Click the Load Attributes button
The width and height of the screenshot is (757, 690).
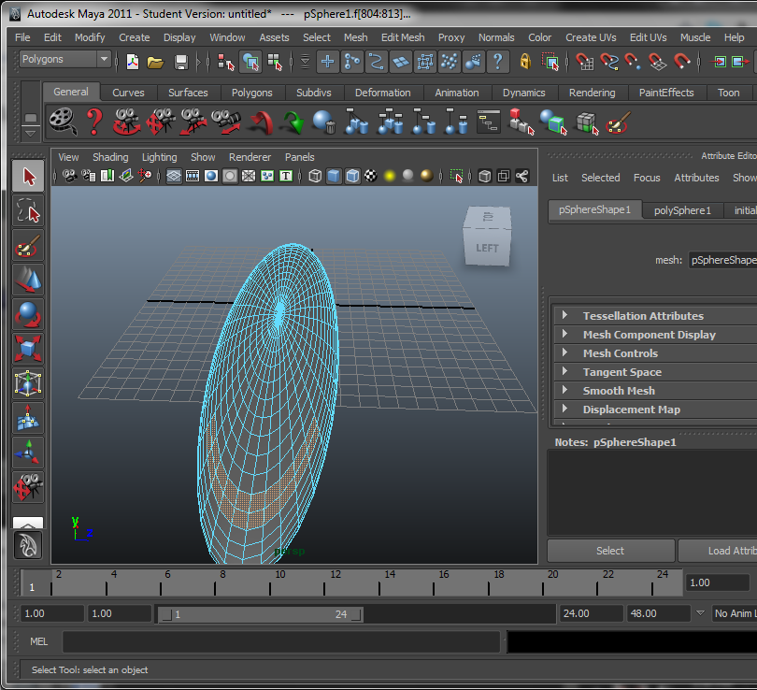pyautogui.click(x=718, y=551)
